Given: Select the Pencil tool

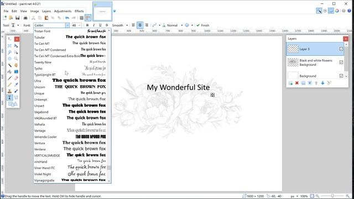Looking at the screenshot, I should 9,85.
